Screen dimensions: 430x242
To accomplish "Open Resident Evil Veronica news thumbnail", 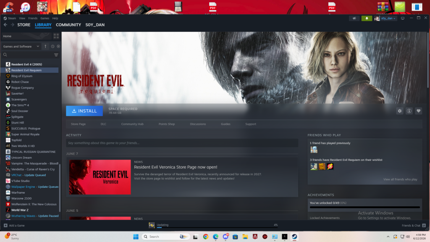I will pyautogui.click(x=100, y=177).
